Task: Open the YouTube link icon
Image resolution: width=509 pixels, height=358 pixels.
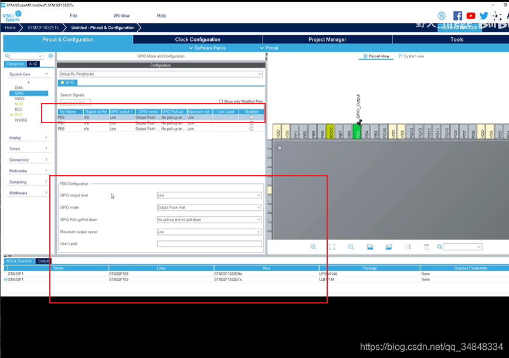Action: [471, 16]
